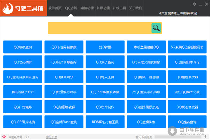The width and height of the screenshot is (210, 140).
Task: Click the download progress bar
Action: point(178,137)
